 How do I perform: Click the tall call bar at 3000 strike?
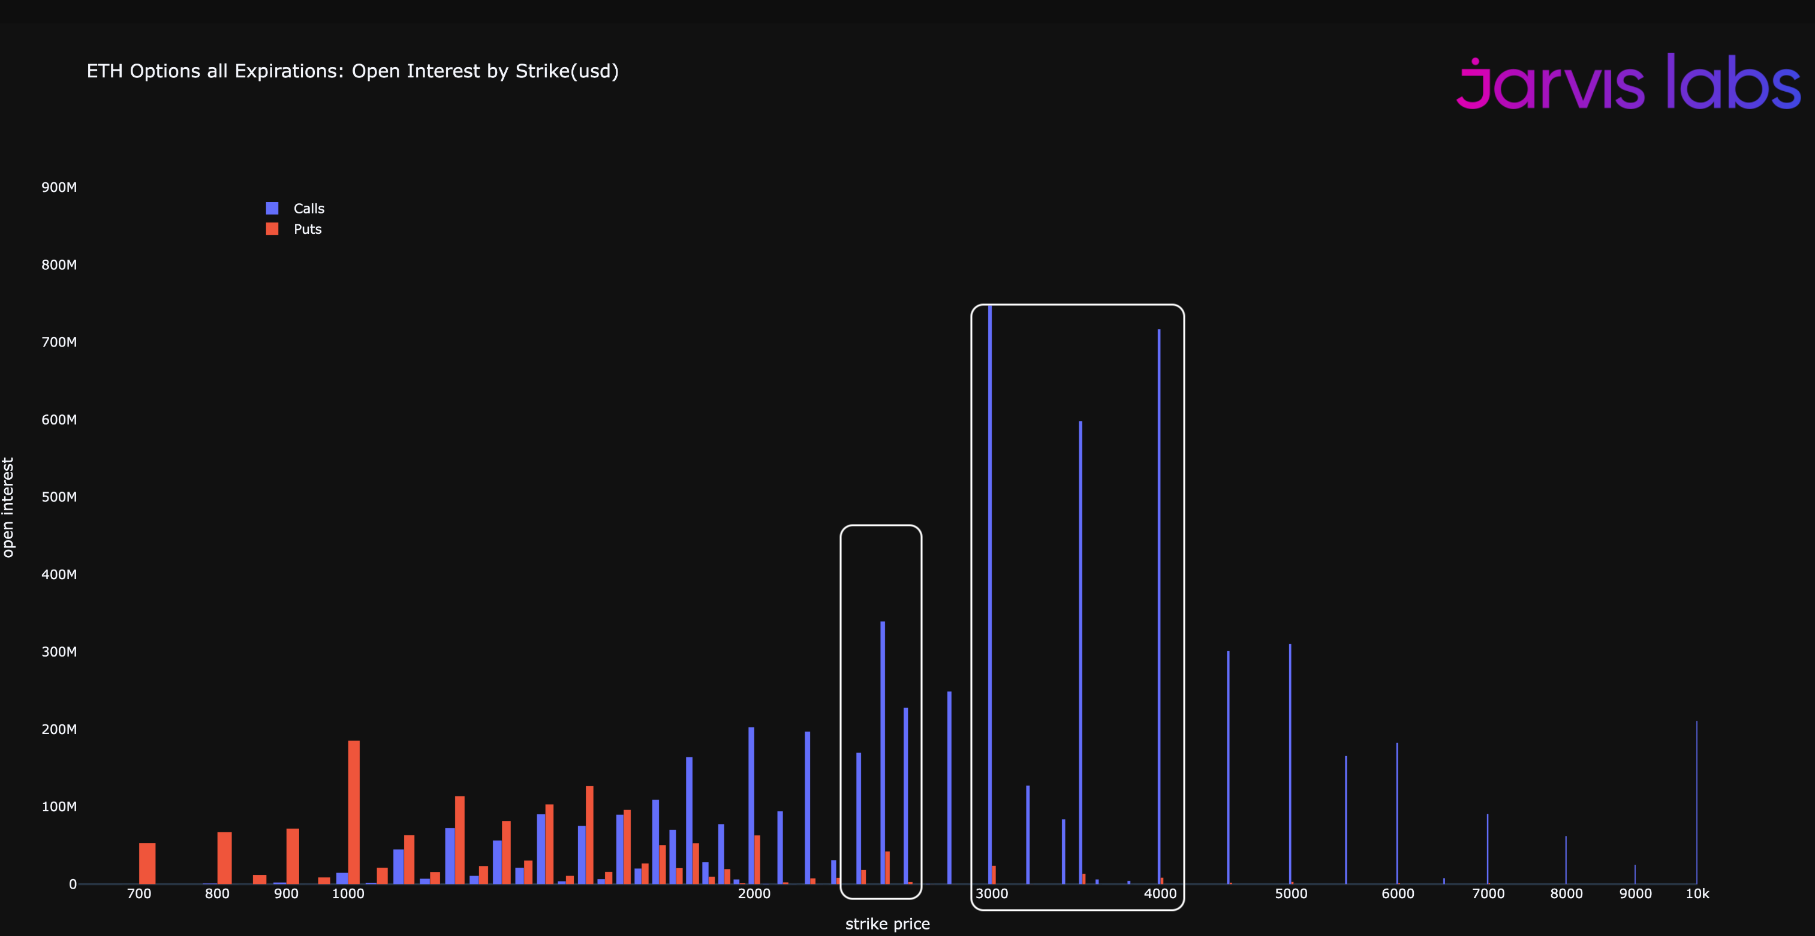coord(990,599)
